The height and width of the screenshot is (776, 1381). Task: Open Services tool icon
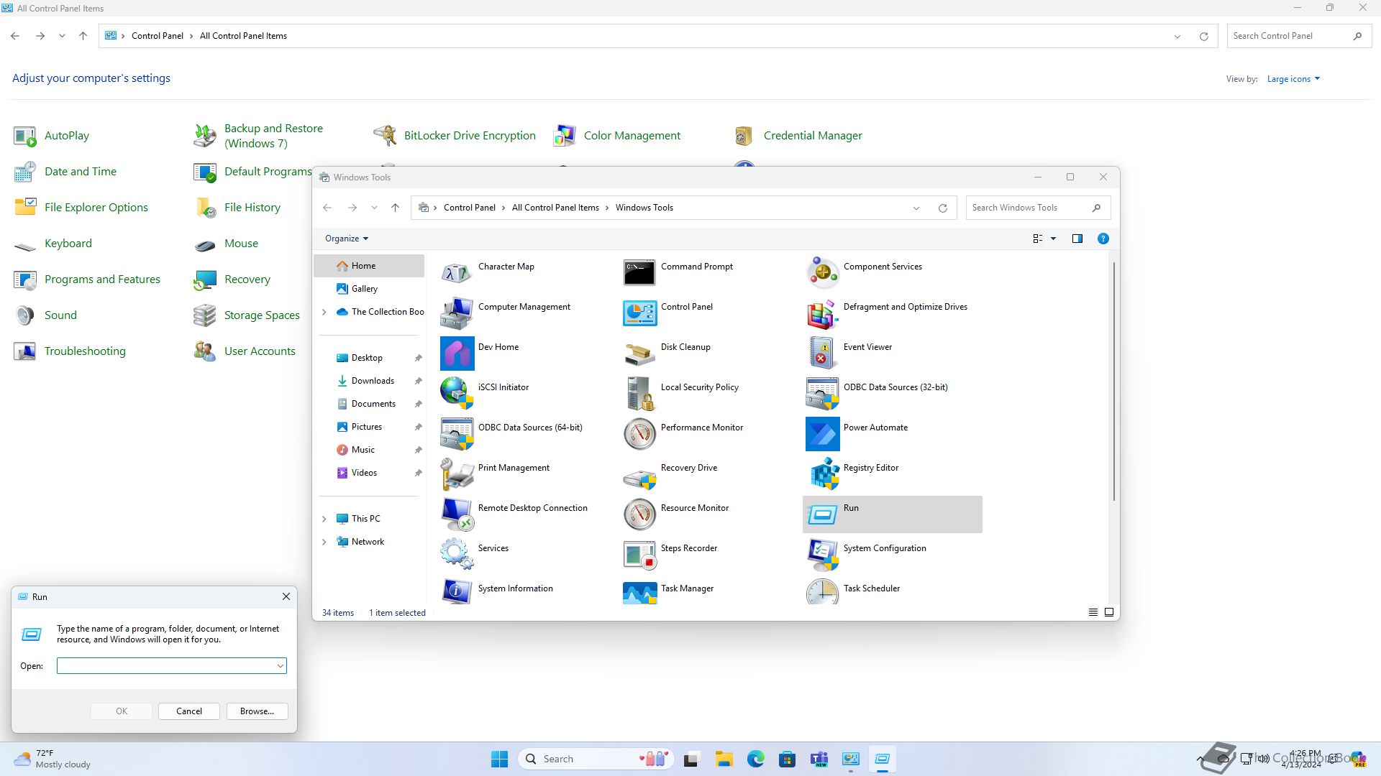457,554
